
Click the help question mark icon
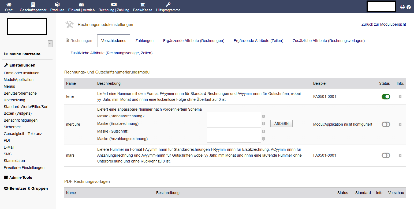click(x=409, y=7)
